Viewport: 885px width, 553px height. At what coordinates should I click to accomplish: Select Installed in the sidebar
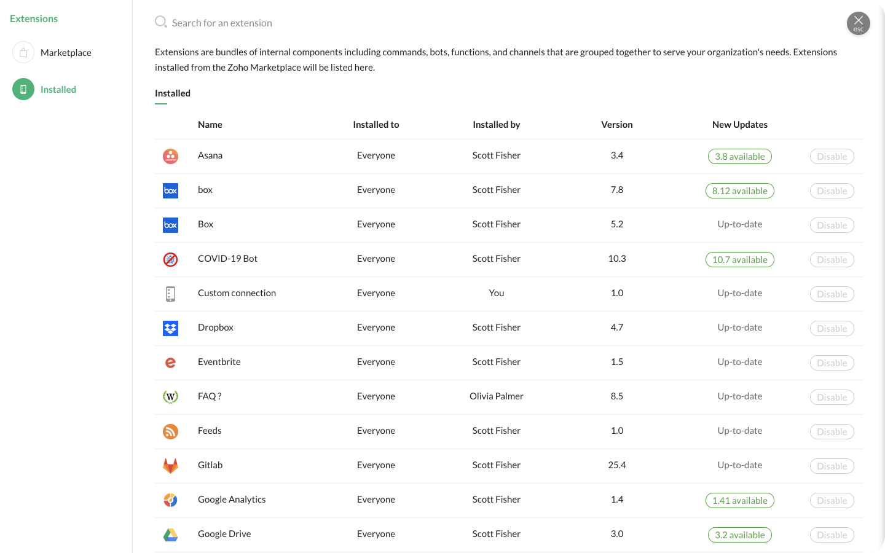[58, 90]
